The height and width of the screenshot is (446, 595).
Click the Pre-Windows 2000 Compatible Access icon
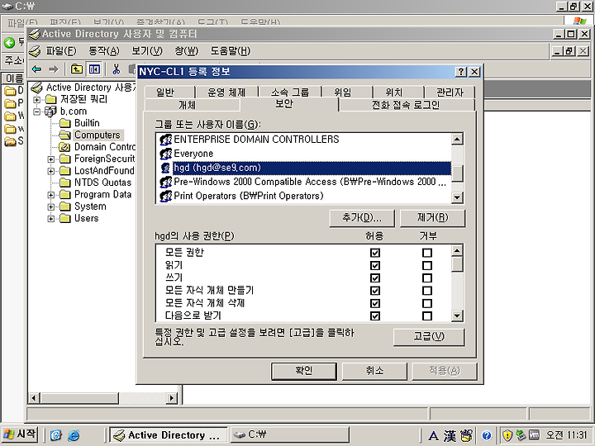pyautogui.click(x=165, y=182)
